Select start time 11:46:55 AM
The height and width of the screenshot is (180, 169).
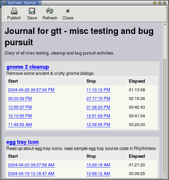20,125
